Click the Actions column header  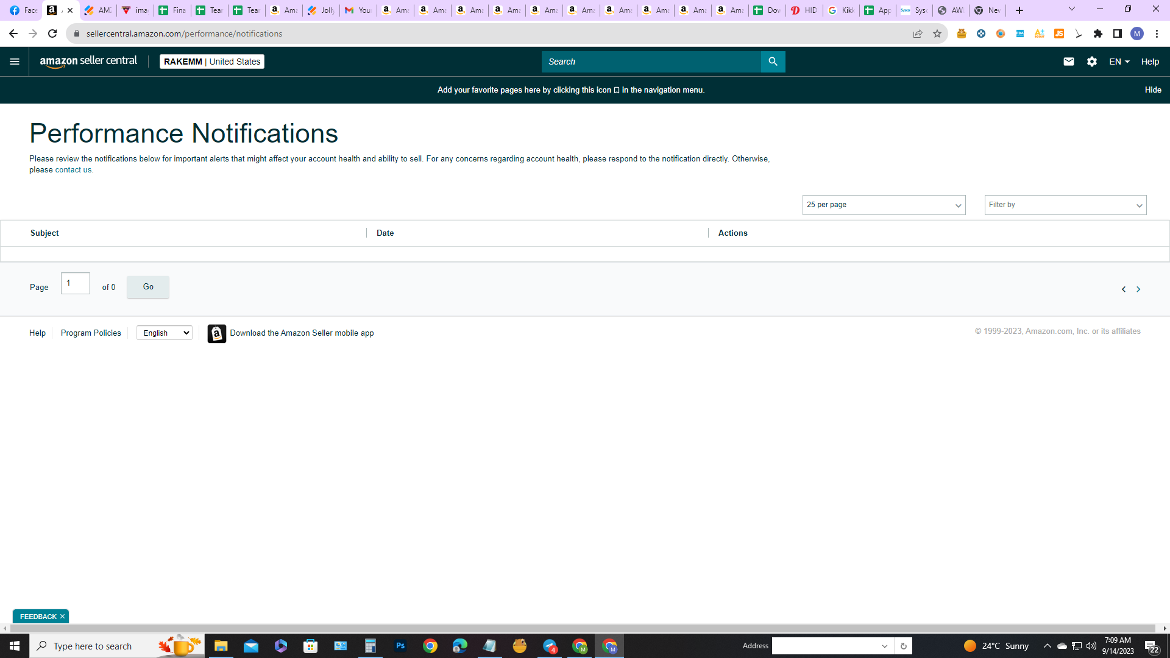(732, 233)
